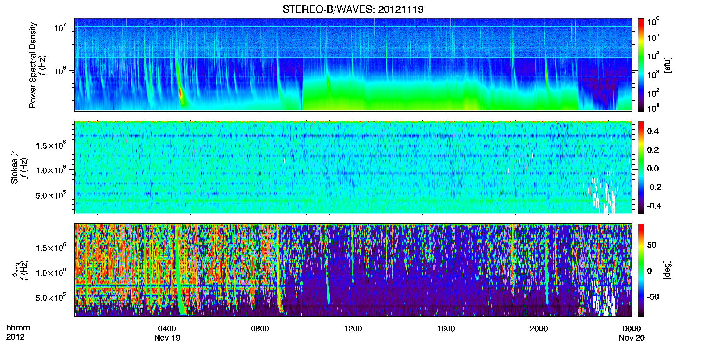Click the Stokes V color bar
Image resolution: width=706 pixels, height=363 pixels.
coord(641,167)
